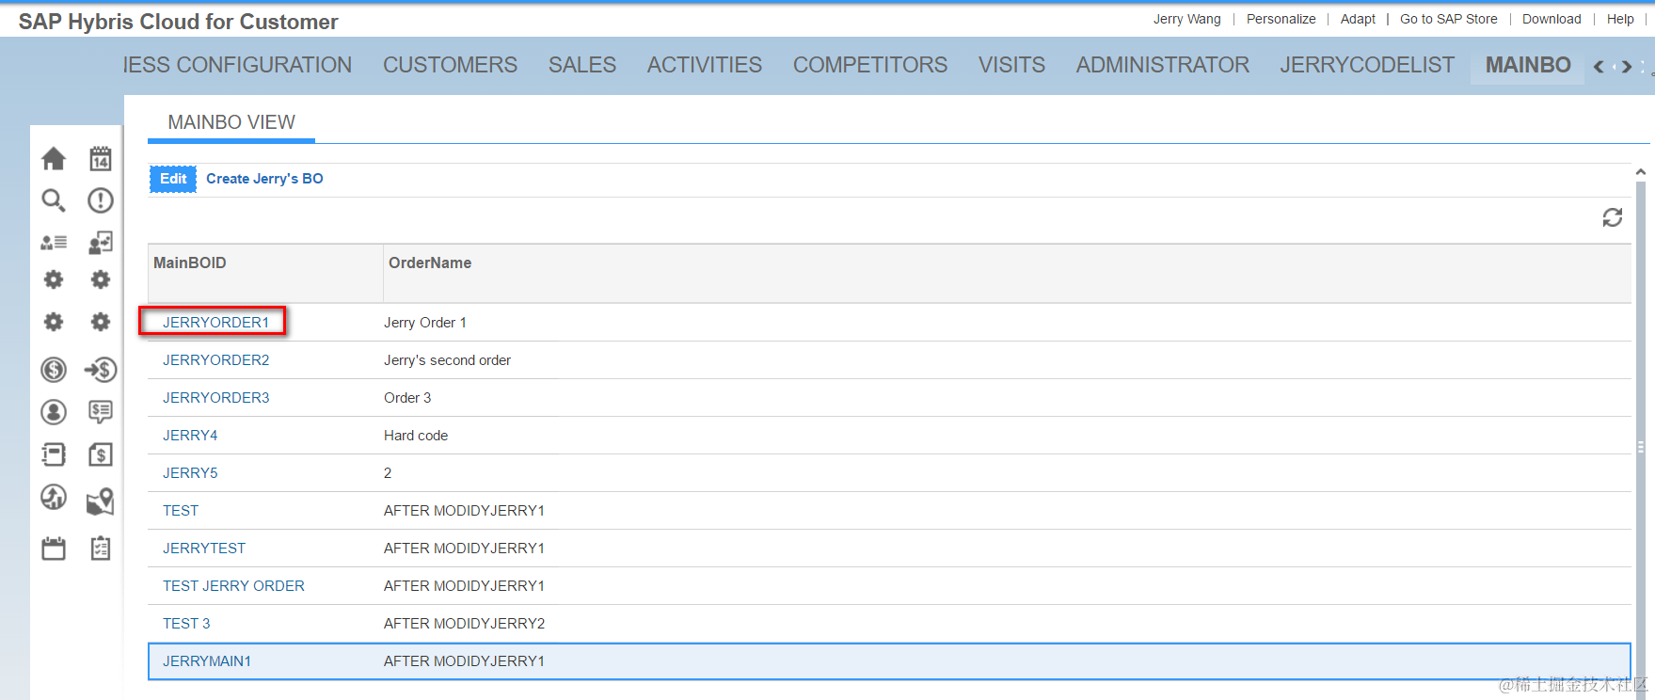
Task: Open the JERRYCODELIST tab
Action: point(1367,65)
